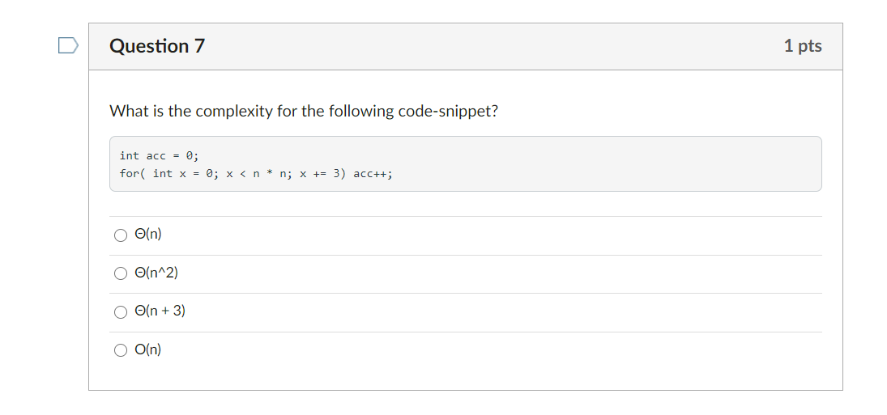Click the Θ(n + 3) answer label
The image size is (887, 415).
(160, 311)
